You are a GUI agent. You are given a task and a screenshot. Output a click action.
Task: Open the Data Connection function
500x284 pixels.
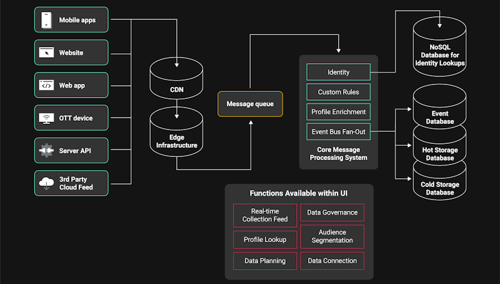[332, 261]
